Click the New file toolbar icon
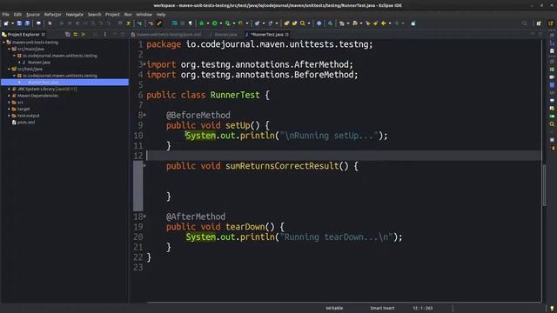The image size is (557, 313). click(6, 23)
